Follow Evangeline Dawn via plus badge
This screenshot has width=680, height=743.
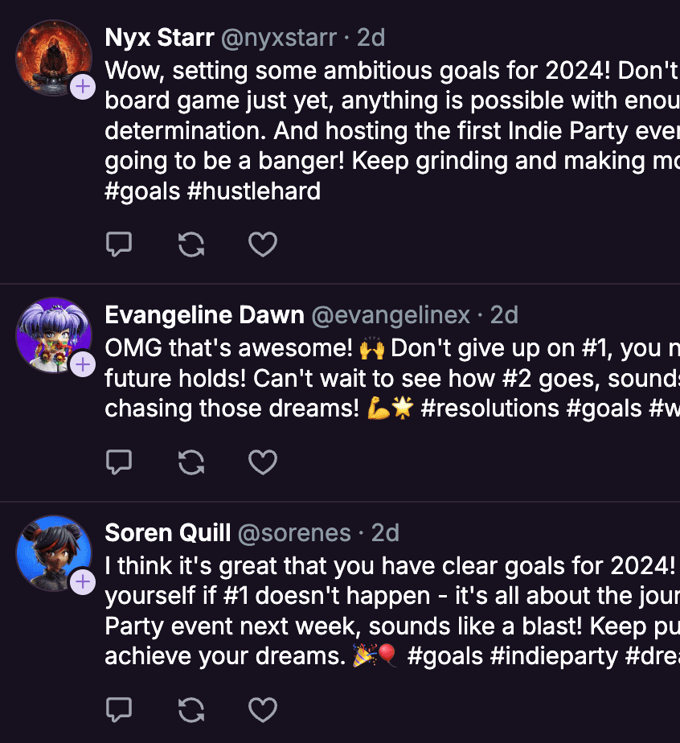(x=83, y=366)
